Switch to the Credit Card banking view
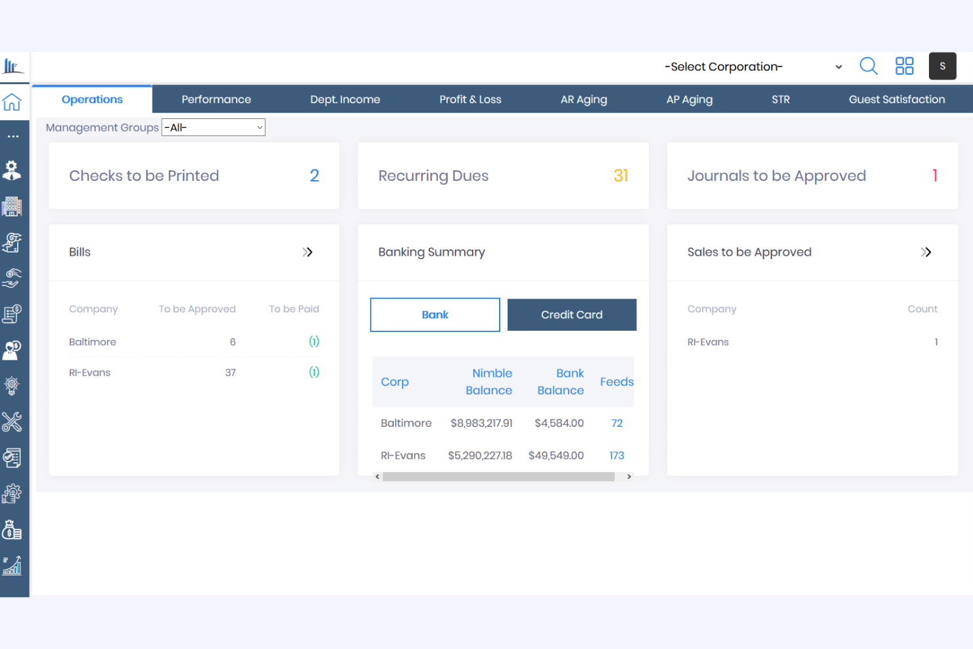 click(571, 314)
